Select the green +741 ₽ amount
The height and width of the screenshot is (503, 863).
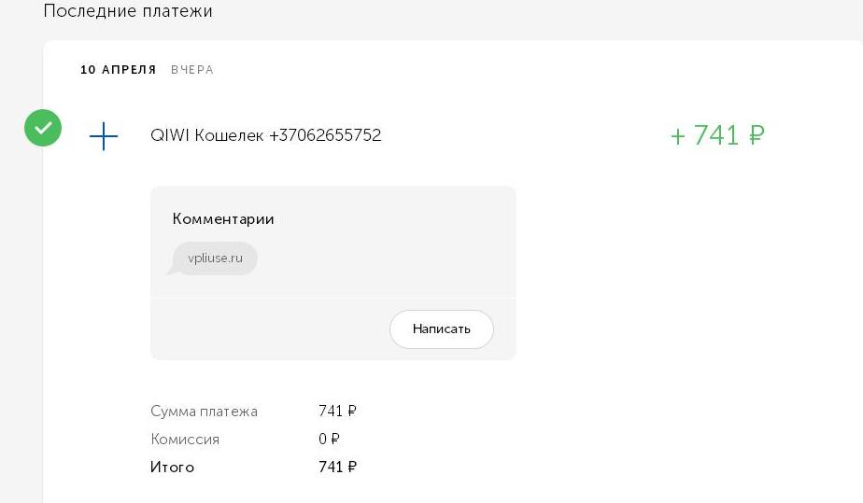[x=717, y=135]
